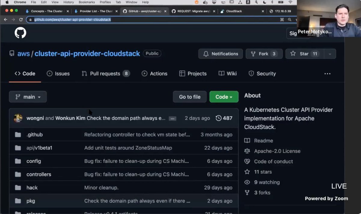Image resolution: width=361 pixels, height=214 pixels.
Task: Open the Projects tab
Action: click(193, 74)
